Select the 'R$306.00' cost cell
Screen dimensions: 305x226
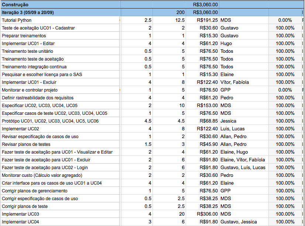(202, 214)
